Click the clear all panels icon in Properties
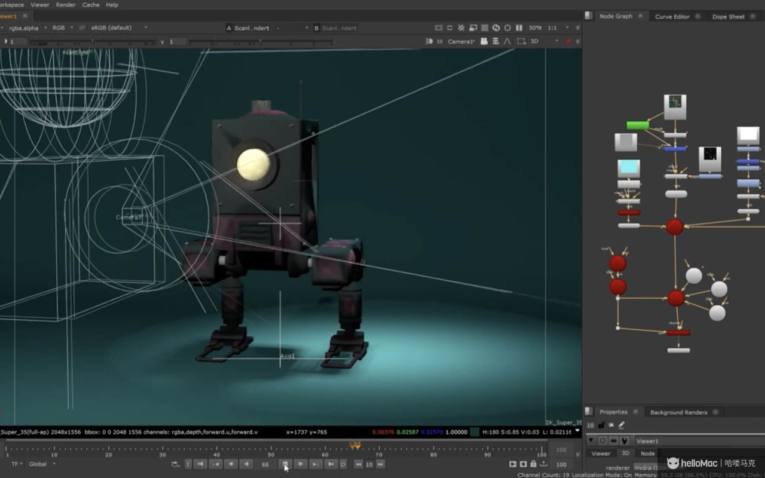Image resolution: width=765 pixels, height=478 pixels. pyautogui.click(x=611, y=425)
